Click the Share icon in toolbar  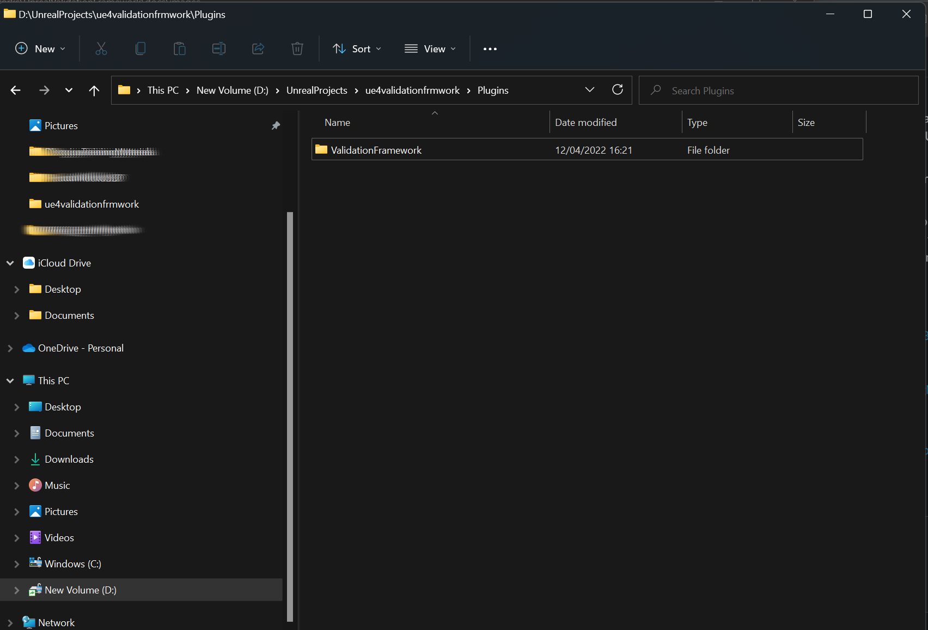(x=258, y=49)
